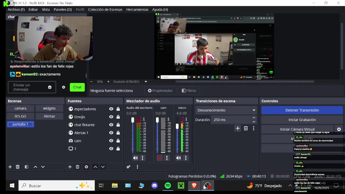Show hidden system tray icons chevron
This screenshot has width=345, height=194.
[x=290, y=186]
